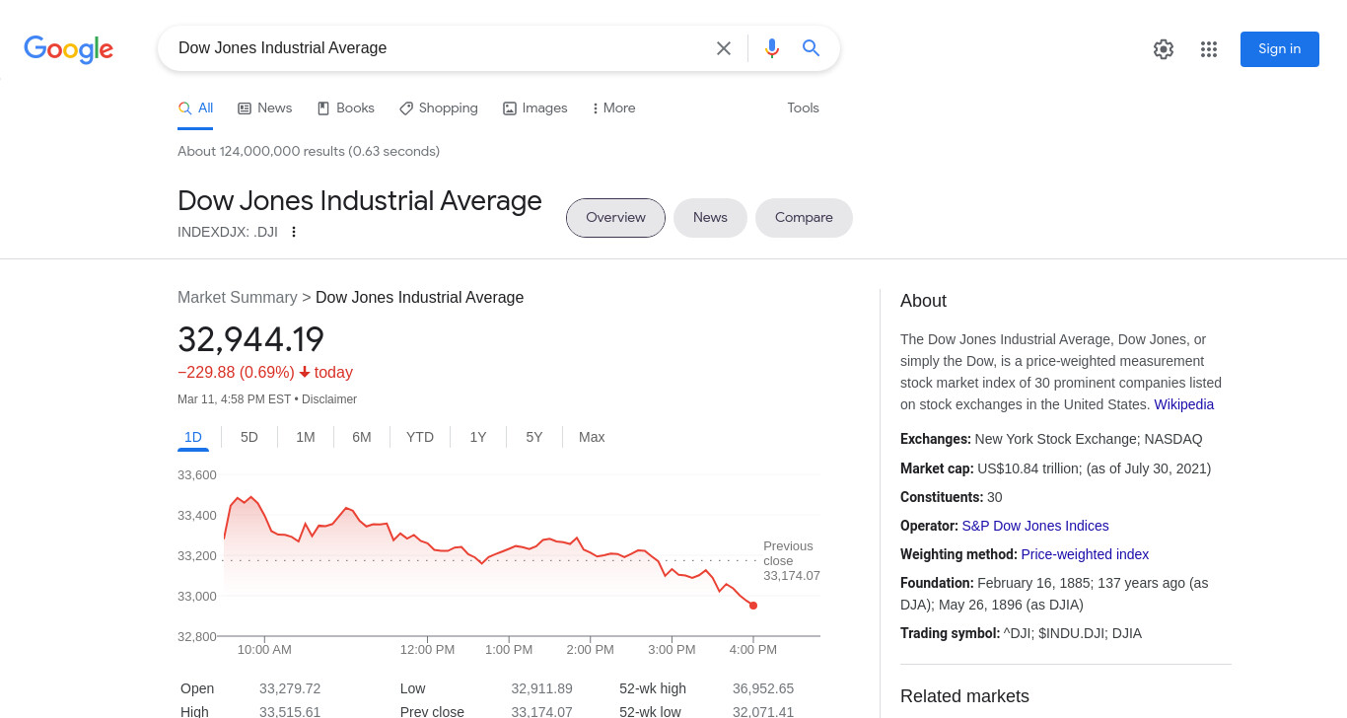Click the Related markets heading
The width and height of the screenshot is (1347, 718).
click(964, 696)
